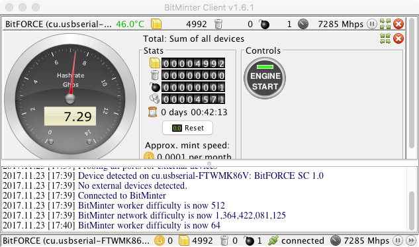Collapse the Total devices panel

[x=385, y=38]
